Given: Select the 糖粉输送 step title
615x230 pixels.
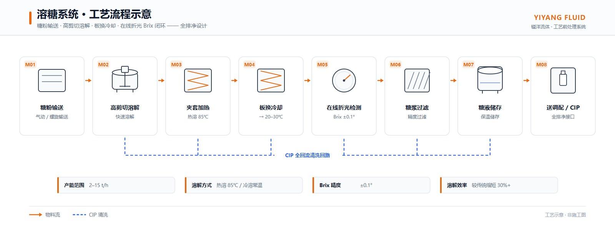Looking at the screenshot, I should click(52, 108).
